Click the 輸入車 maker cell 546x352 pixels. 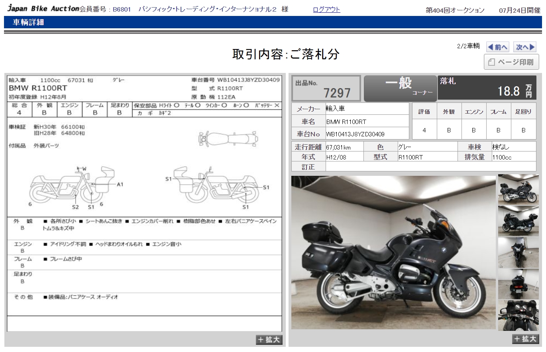[367, 108]
